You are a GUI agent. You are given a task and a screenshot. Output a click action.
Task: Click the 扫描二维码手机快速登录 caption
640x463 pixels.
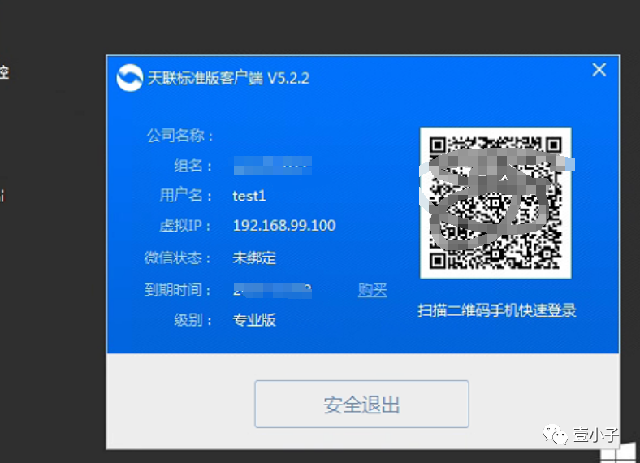click(497, 310)
